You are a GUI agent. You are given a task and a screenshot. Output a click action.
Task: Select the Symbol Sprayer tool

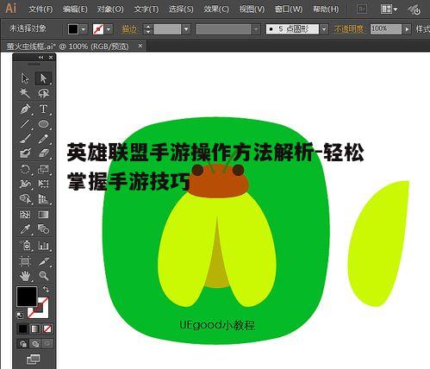coord(25,246)
